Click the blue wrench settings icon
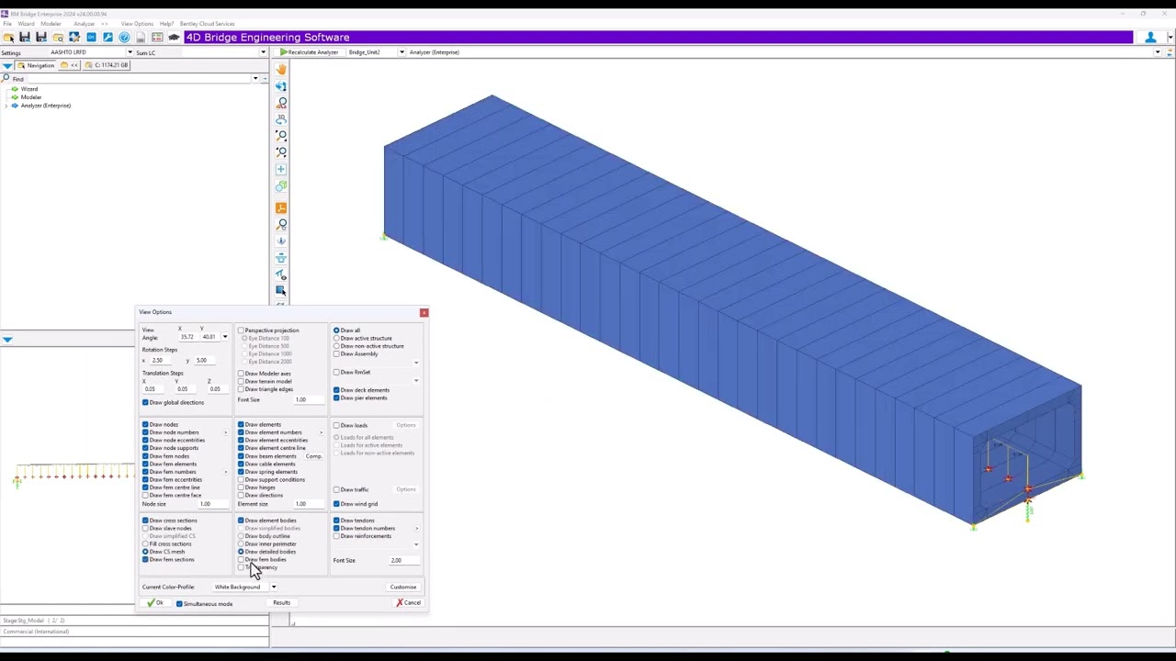This screenshot has width=1176, height=661. tap(107, 38)
